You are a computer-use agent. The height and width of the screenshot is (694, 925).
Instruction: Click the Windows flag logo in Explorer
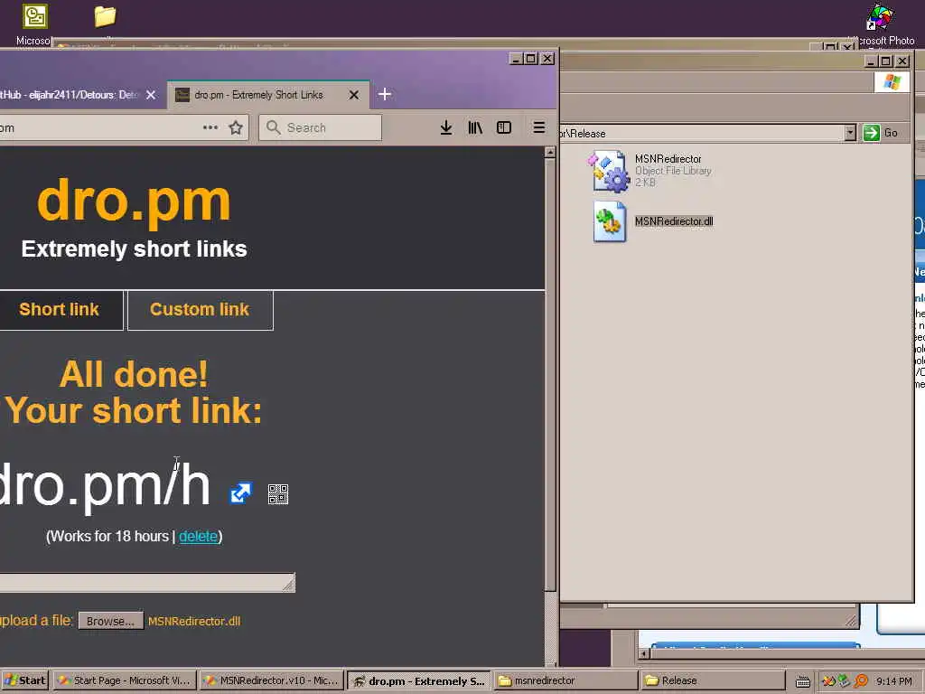[x=892, y=82]
